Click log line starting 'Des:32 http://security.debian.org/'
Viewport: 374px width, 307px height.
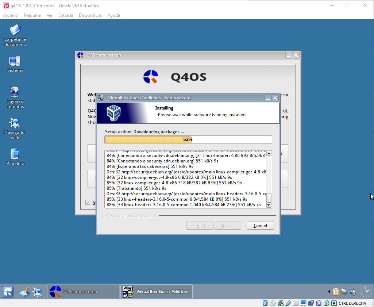186,172
